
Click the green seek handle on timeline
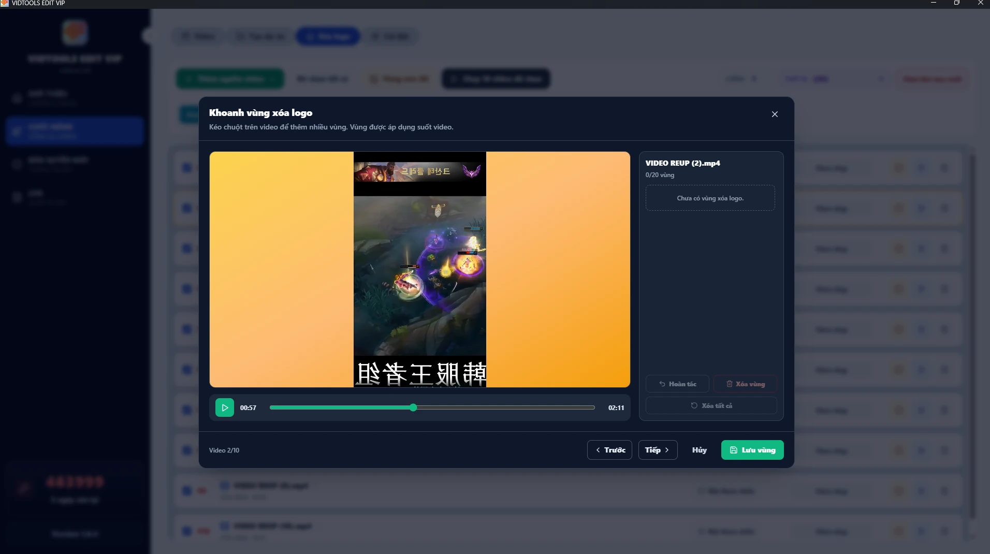pyautogui.click(x=413, y=407)
